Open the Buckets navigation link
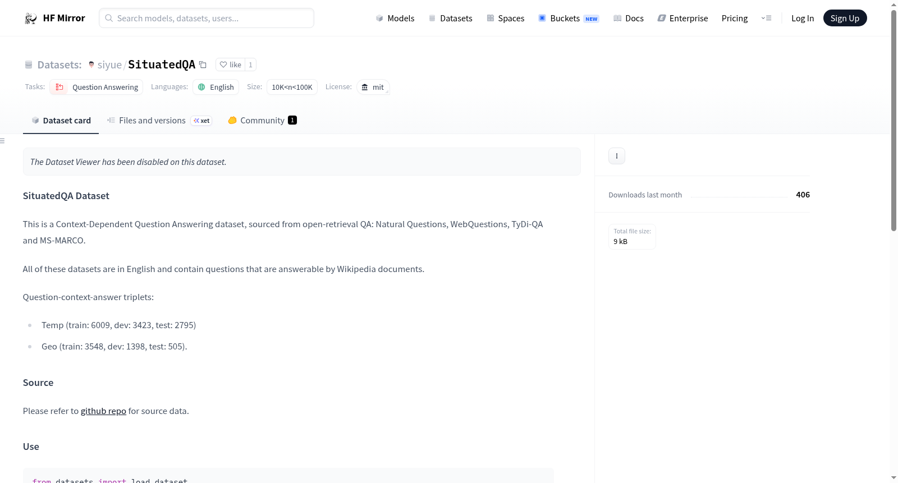The image size is (898, 483). pos(569,18)
